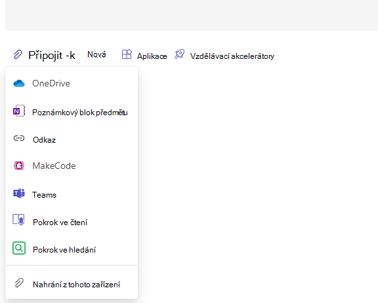Choose MakeCode from the menu
Viewport: 378px width, 303px height.
pos(72,166)
